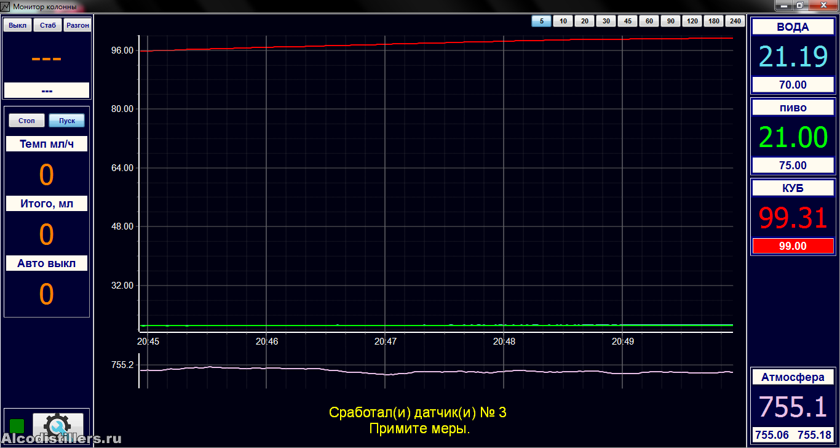This screenshot has height=448, width=840.
Task: Switch mode to Стаб
Action: (47, 25)
